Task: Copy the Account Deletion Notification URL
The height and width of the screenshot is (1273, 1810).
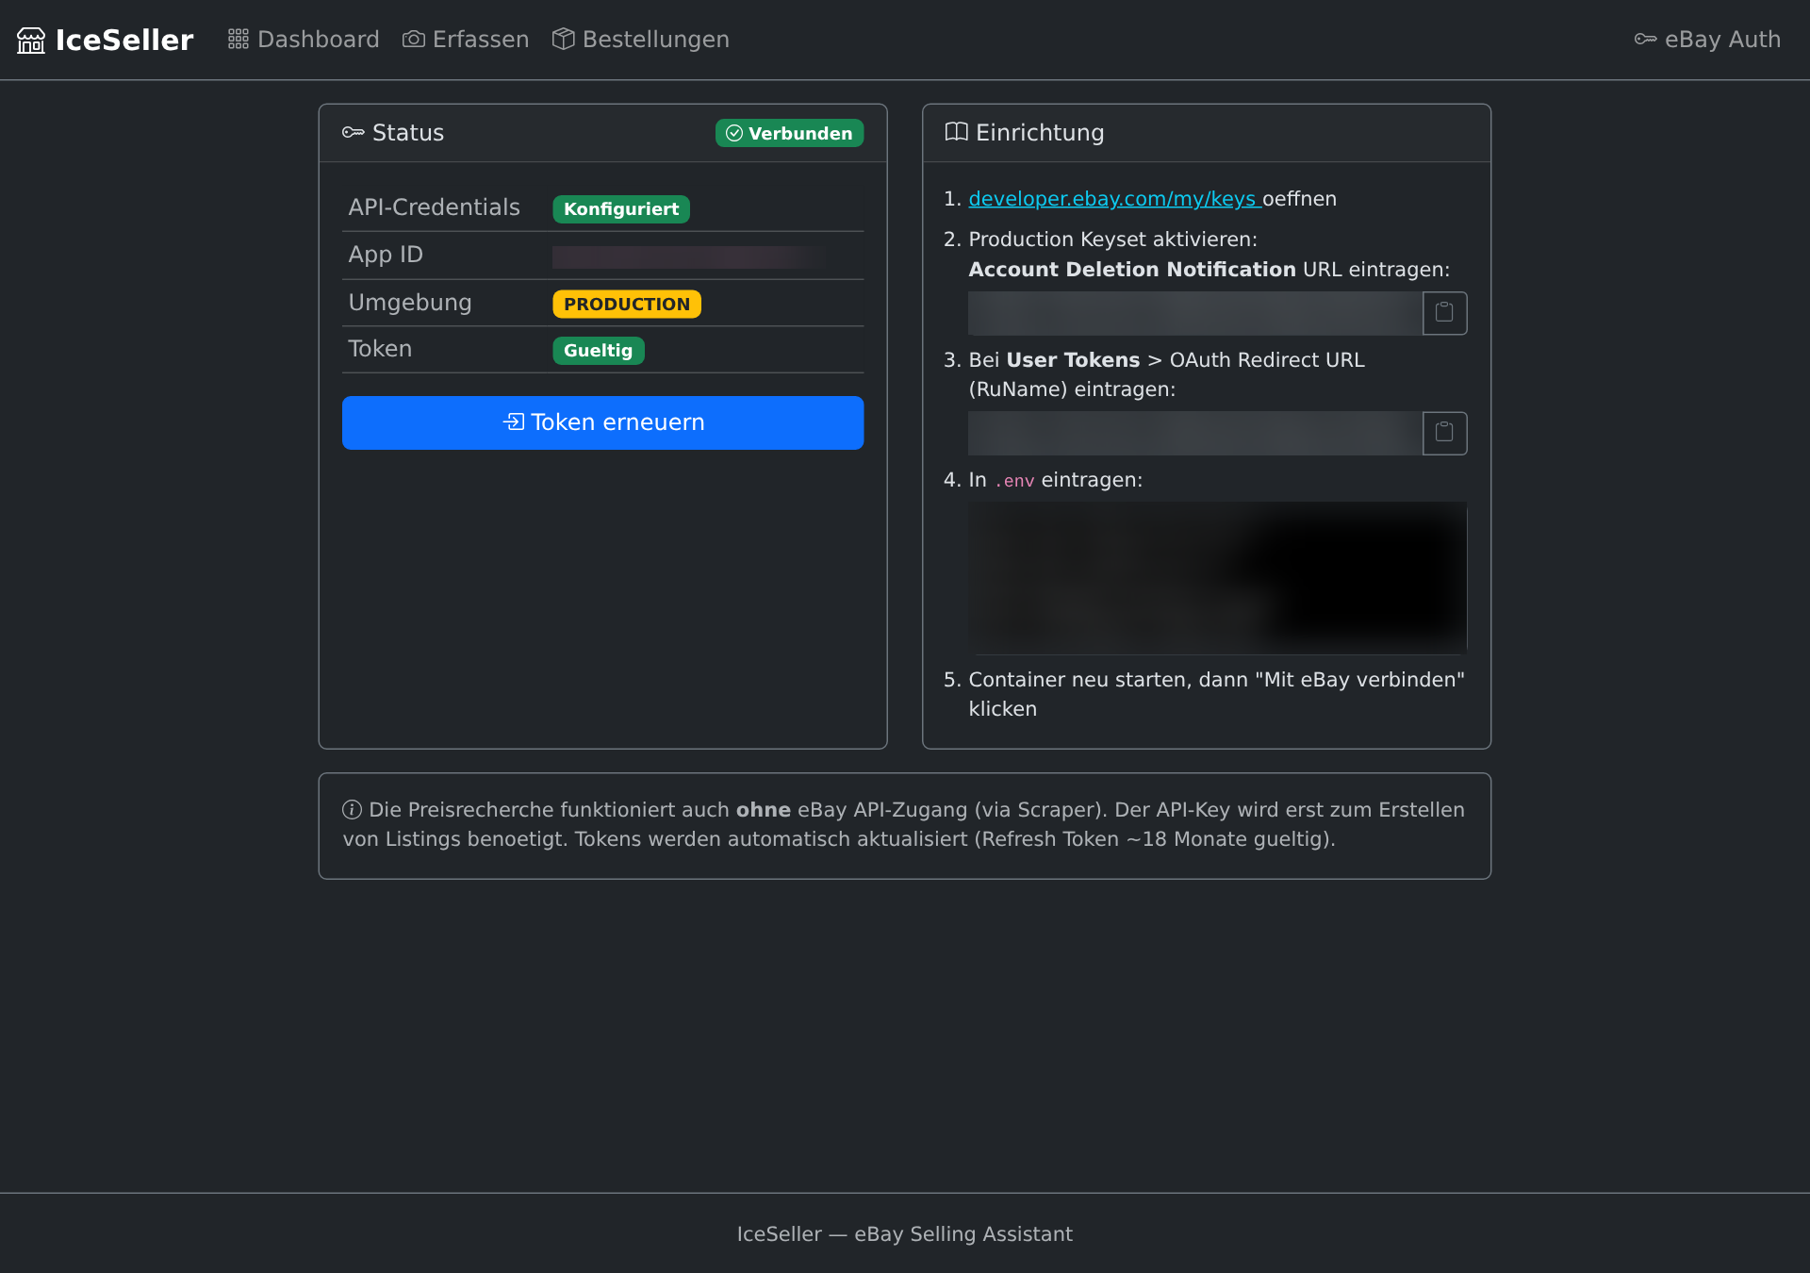Action: click(1444, 313)
